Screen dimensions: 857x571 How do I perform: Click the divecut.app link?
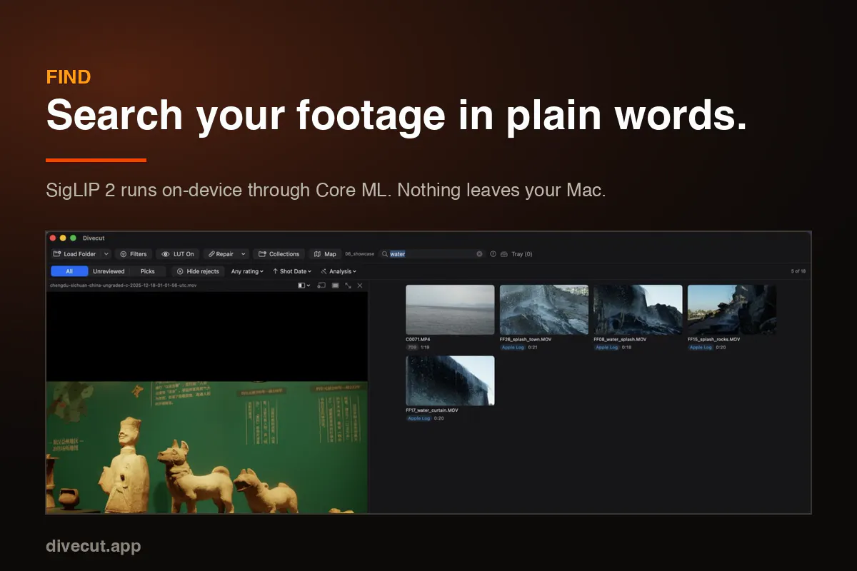[94, 546]
